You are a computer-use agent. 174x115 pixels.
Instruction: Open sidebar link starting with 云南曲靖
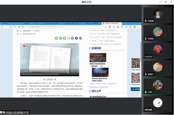tap(102, 41)
